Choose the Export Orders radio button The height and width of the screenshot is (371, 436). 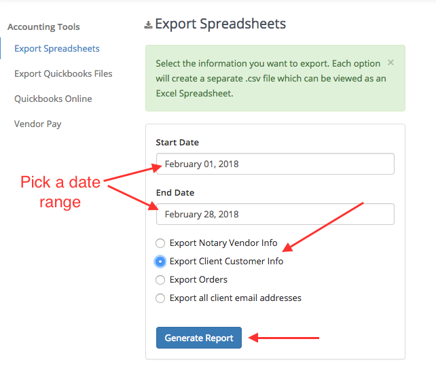point(160,280)
